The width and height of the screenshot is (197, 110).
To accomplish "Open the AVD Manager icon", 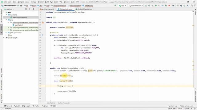I will point(184,5).
